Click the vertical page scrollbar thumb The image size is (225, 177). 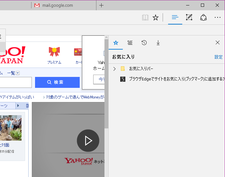click(106, 84)
